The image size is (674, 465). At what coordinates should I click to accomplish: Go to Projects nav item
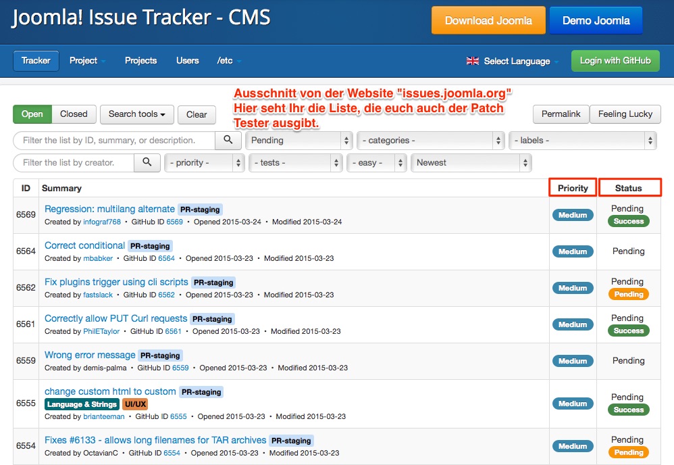pyautogui.click(x=140, y=61)
